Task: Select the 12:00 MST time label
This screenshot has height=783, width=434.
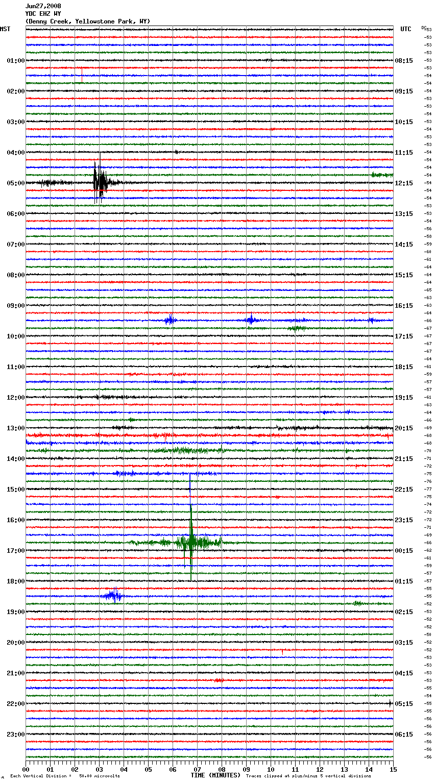Action: tap(16, 398)
